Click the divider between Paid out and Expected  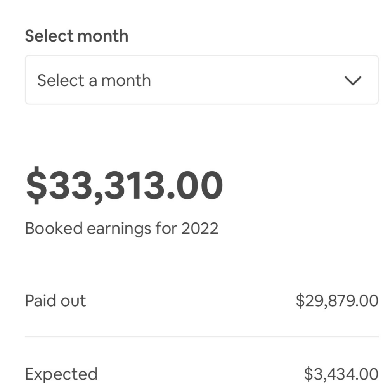click(202, 336)
